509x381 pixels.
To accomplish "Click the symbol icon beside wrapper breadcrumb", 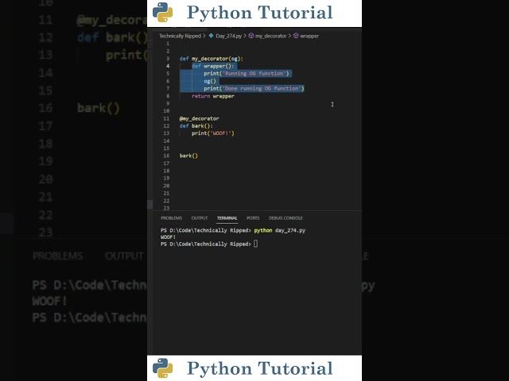I will (x=296, y=36).
